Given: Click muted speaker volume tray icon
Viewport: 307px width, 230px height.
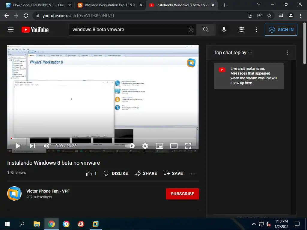Looking at the screenshot, I should pos(268,224).
